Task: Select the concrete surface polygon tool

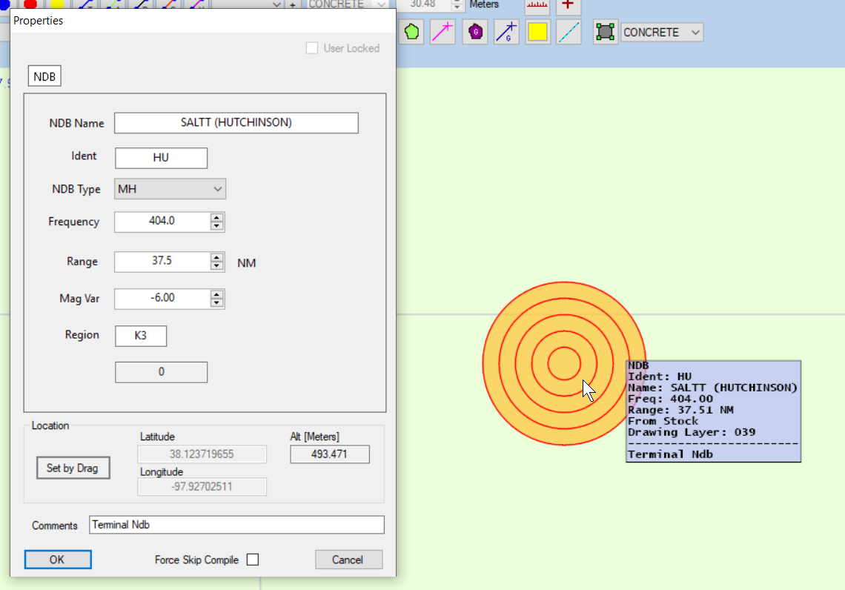Action: 606,32
